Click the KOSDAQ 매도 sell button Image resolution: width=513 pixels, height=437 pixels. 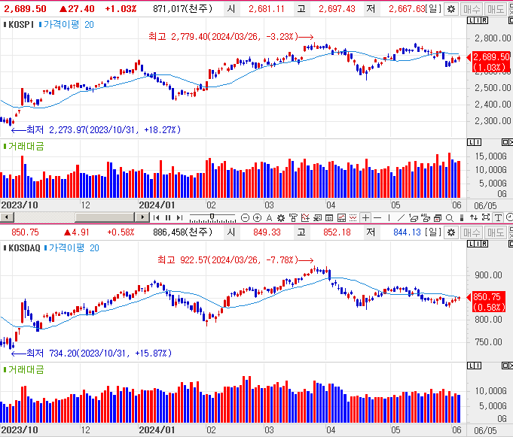click(x=496, y=232)
